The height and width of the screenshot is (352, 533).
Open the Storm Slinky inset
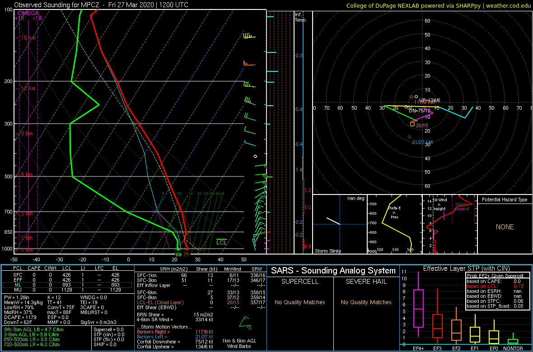pyautogui.click(x=340, y=224)
